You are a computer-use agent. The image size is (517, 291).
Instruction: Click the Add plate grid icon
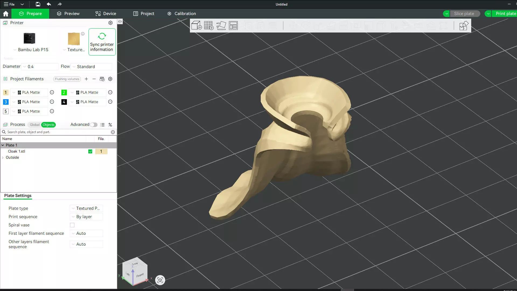pos(209,26)
